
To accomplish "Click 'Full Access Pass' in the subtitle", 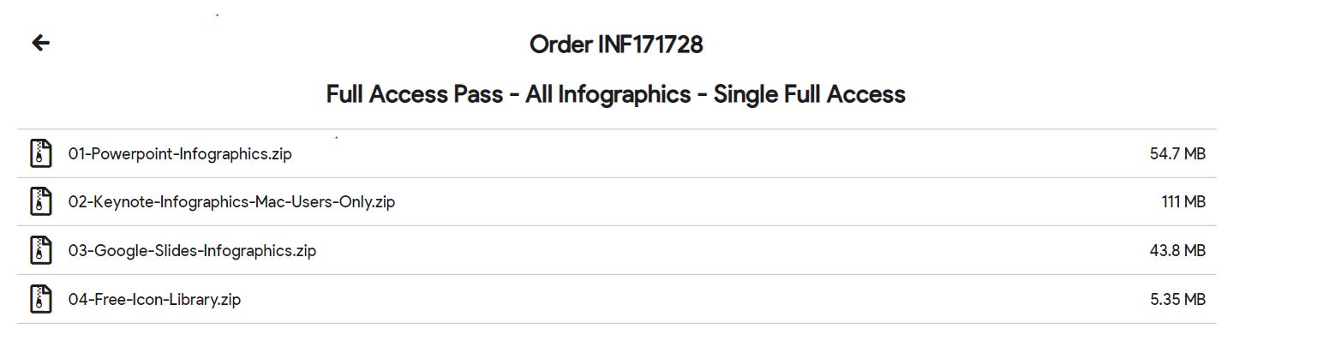I will coord(415,94).
